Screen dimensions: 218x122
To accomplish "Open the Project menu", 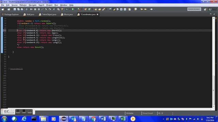I will tap(49, 5).
